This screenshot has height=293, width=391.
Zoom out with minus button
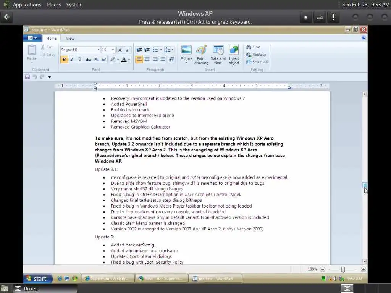322,269
